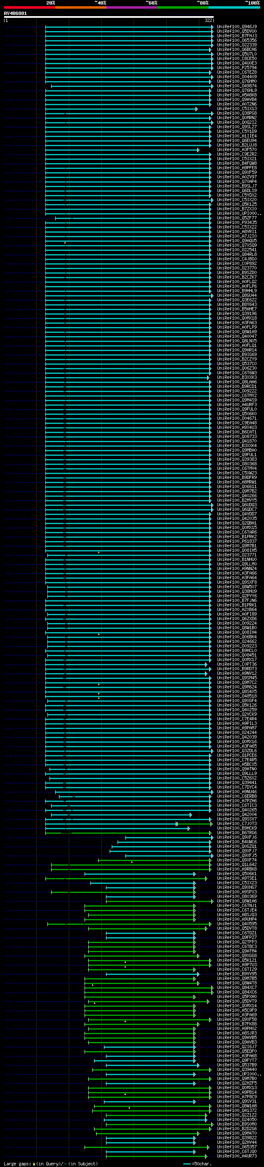Click the arrowhead ending the A3F570 alignment

coord(198,150)
